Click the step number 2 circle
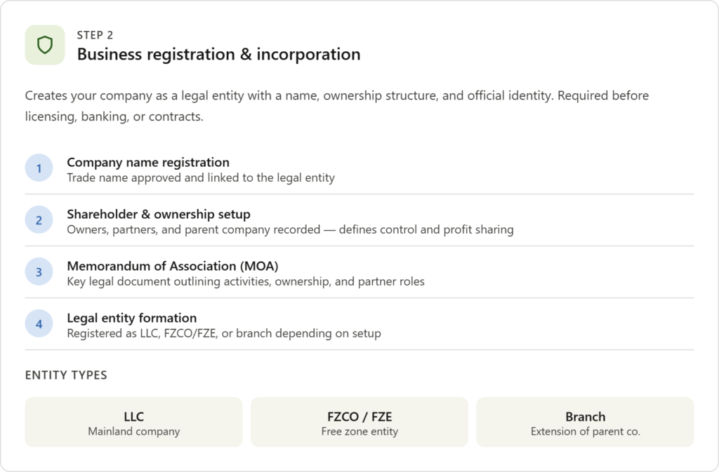Viewport: 719px width, 472px height. click(39, 220)
